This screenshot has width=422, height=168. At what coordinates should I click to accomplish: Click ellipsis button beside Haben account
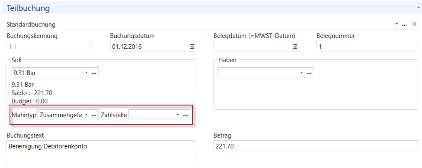click(x=309, y=73)
